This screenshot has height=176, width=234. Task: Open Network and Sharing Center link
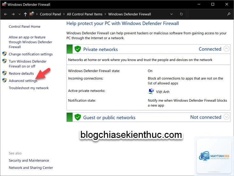pos(31,168)
